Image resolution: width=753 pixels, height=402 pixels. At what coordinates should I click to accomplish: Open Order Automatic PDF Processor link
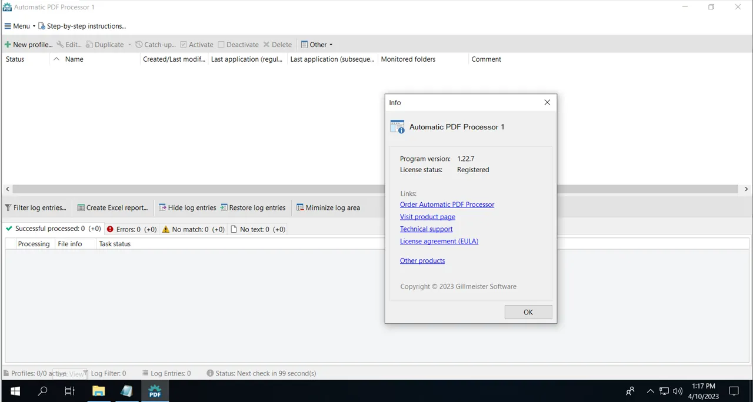[447, 205]
